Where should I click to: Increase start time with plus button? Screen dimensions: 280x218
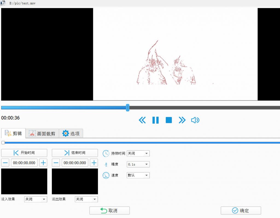click(43, 163)
